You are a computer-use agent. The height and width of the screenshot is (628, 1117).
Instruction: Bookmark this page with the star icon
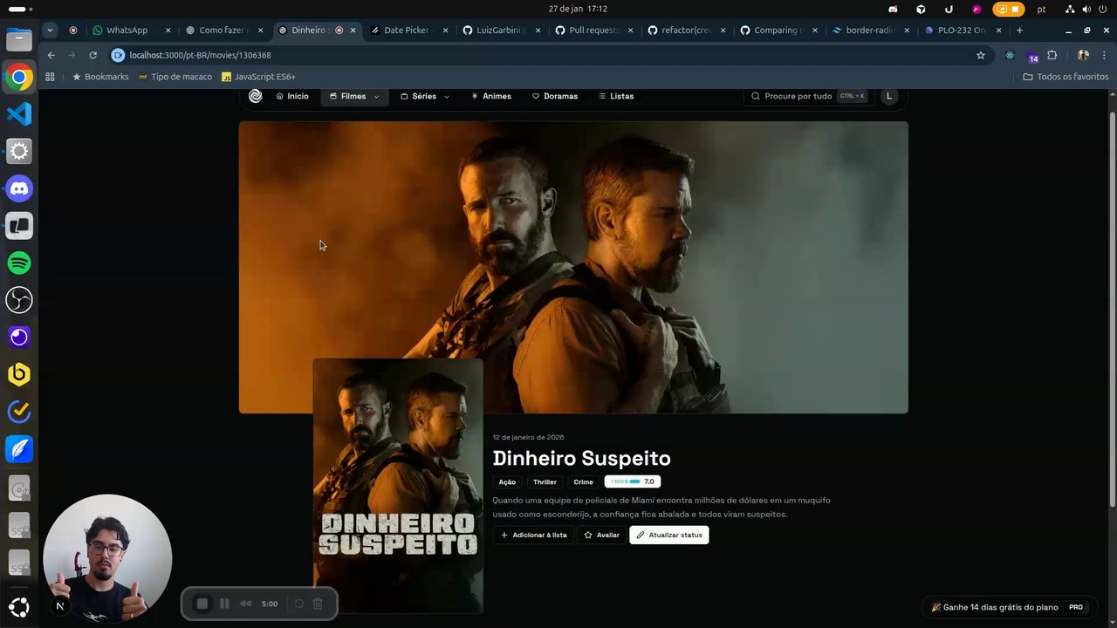pos(981,55)
